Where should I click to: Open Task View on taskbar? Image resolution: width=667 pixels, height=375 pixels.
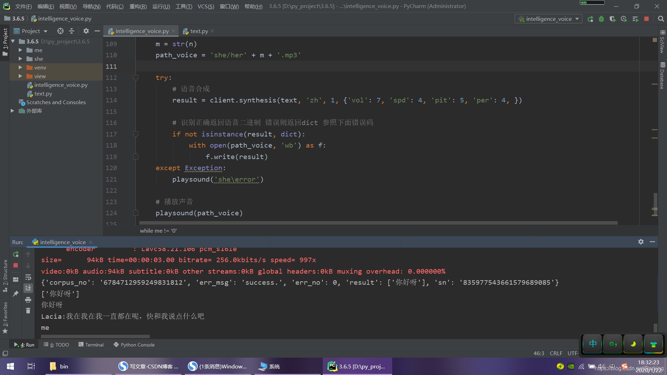(x=31, y=366)
